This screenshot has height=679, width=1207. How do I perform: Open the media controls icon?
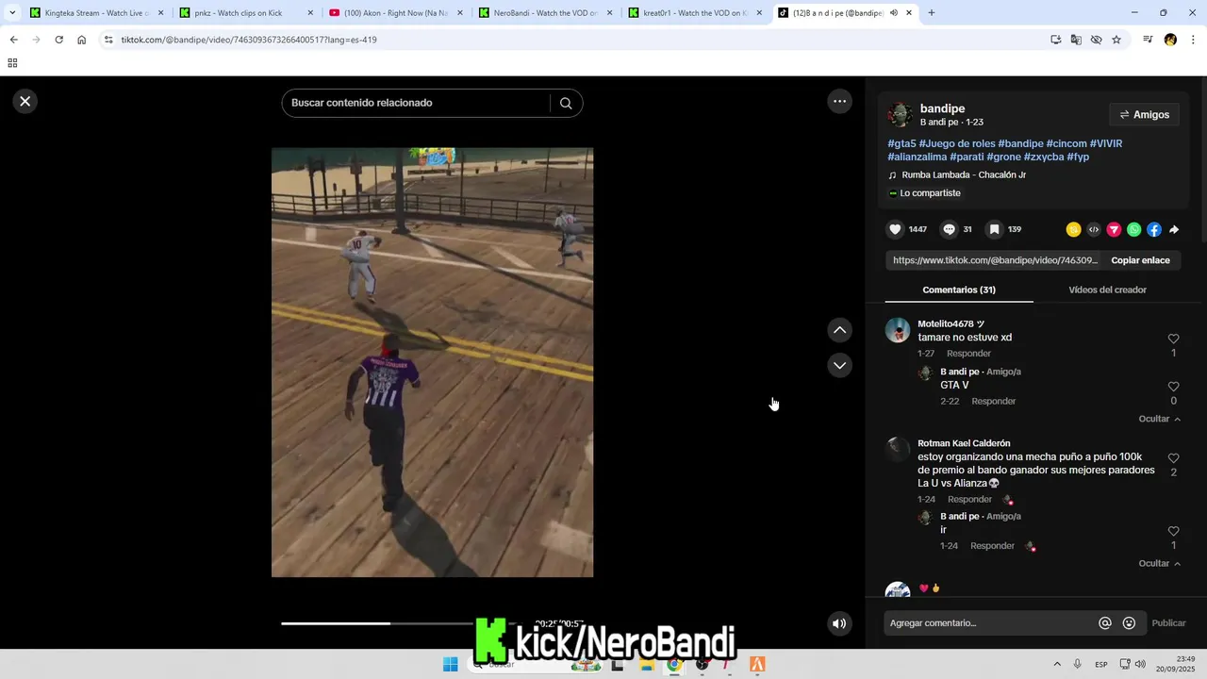(1148, 40)
